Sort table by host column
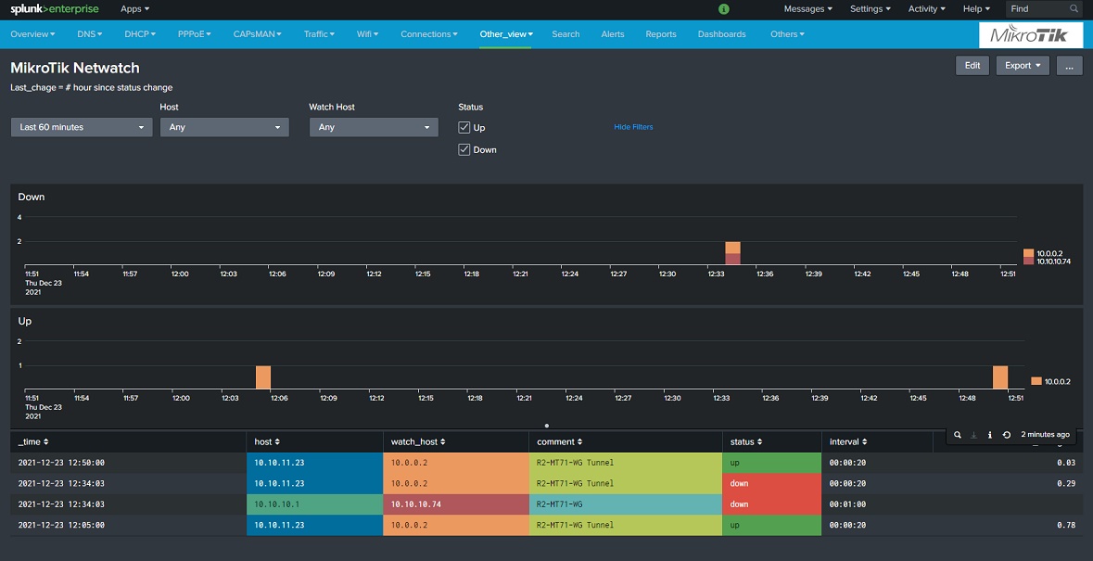The width and height of the screenshot is (1093, 561). tap(265, 441)
